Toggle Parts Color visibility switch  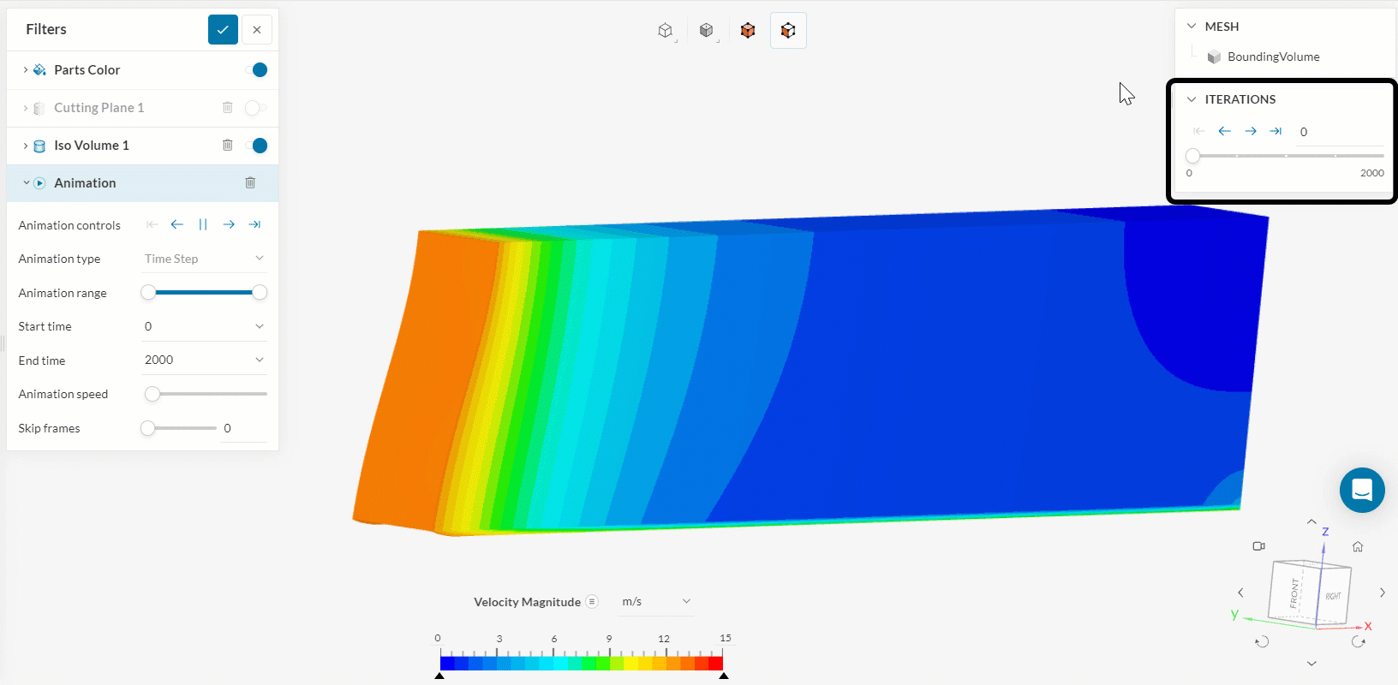point(256,70)
